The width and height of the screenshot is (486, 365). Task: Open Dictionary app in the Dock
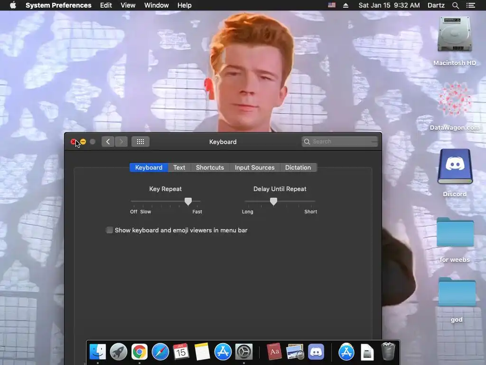[274, 352]
